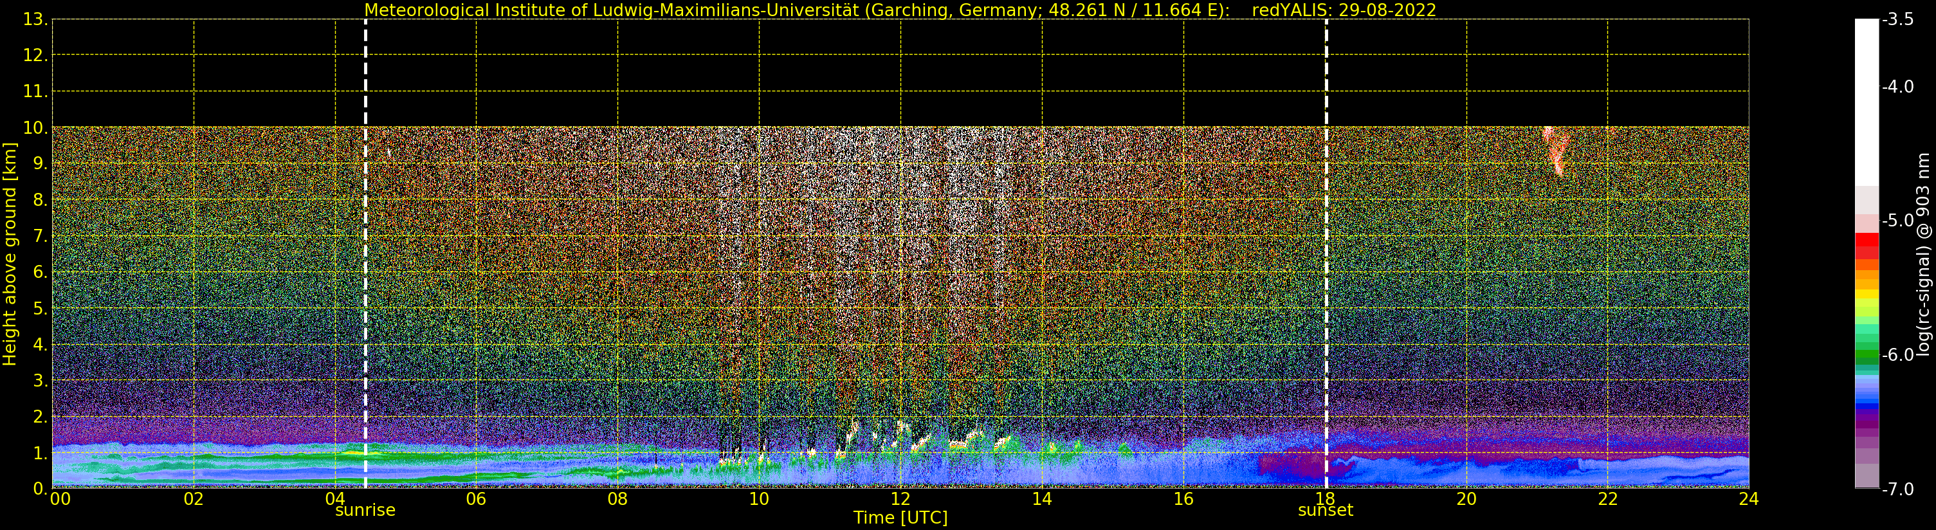Click the '14' time axis tick label
The height and width of the screenshot is (530, 1936).
[x=1042, y=499]
